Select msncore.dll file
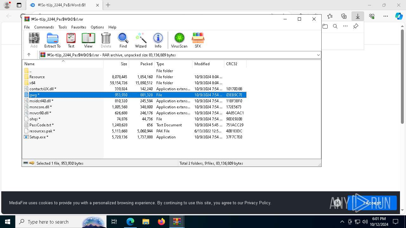 pos(135,107)
